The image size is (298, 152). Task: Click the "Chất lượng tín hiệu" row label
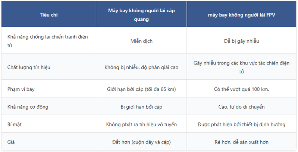point(29,67)
